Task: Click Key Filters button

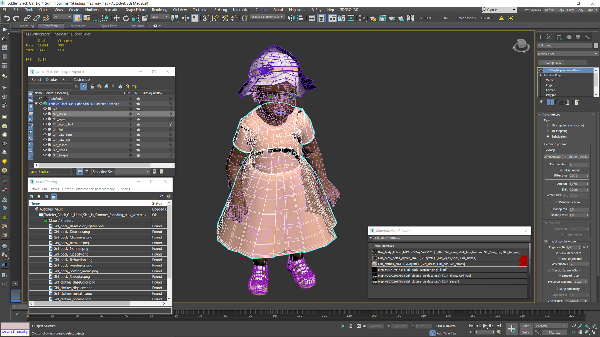Action: point(554,333)
